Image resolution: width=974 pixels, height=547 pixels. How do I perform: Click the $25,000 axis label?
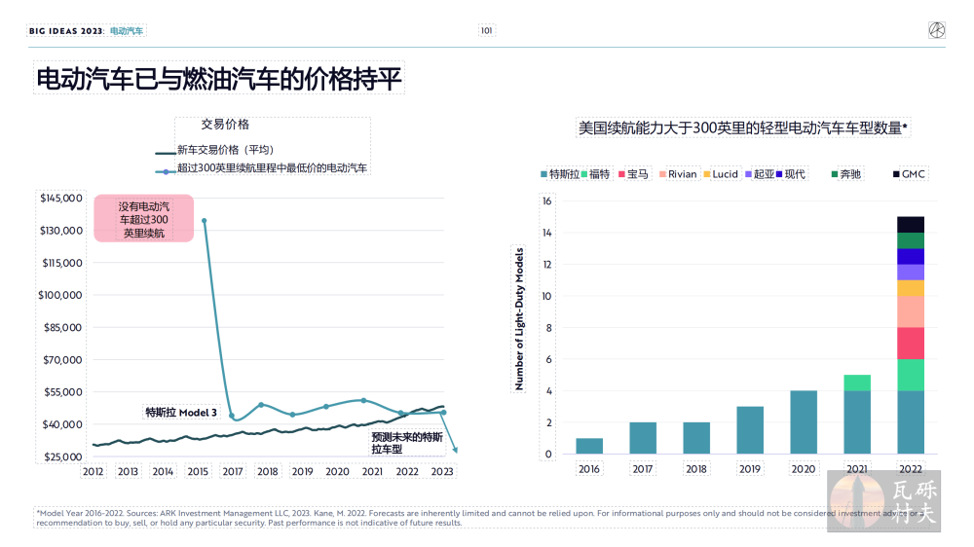[62, 456]
